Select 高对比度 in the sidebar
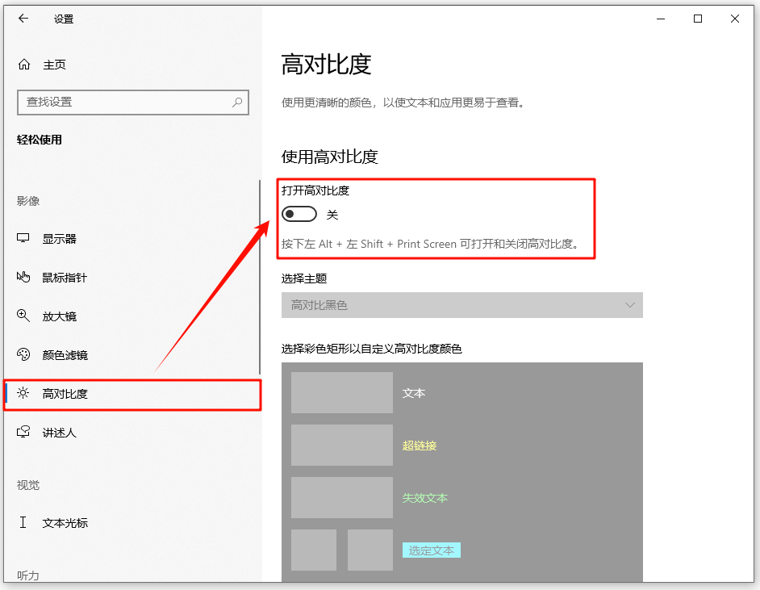The width and height of the screenshot is (760, 590). (x=65, y=394)
